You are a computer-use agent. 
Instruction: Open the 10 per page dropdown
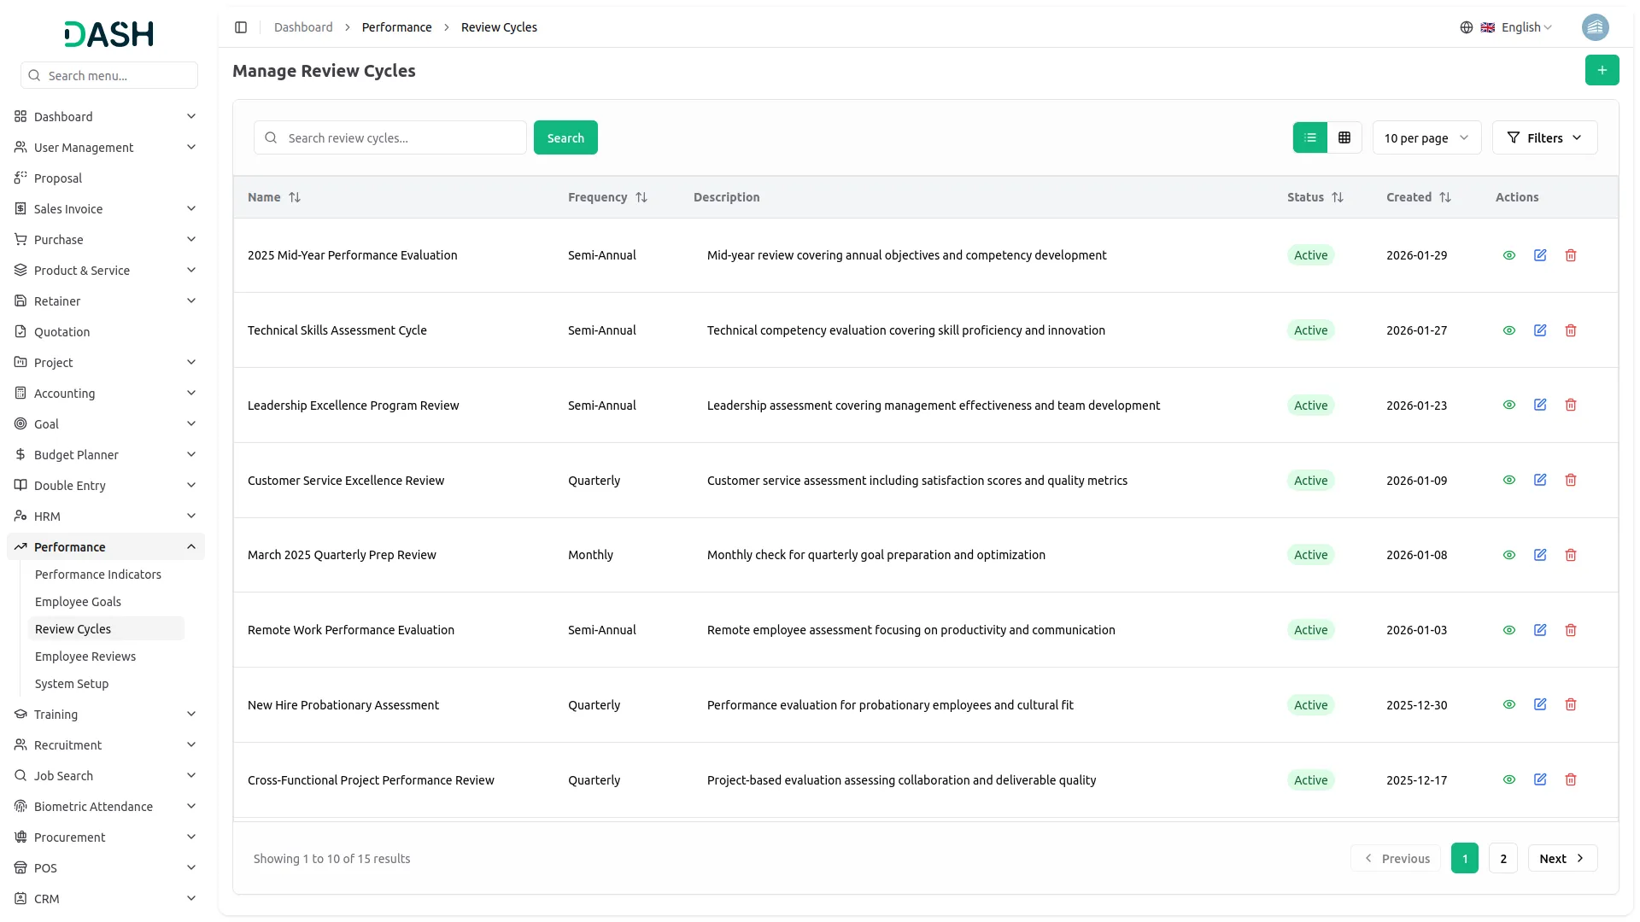click(1426, 137)
